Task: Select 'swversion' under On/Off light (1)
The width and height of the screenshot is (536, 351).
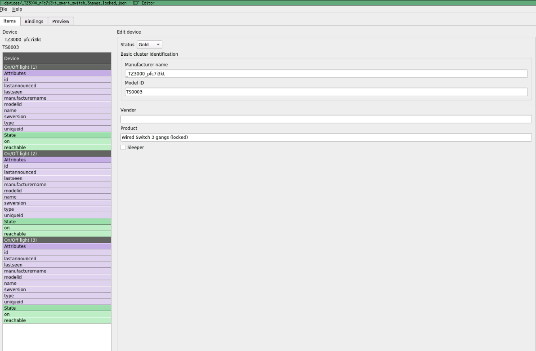Action: coord(57,116)
